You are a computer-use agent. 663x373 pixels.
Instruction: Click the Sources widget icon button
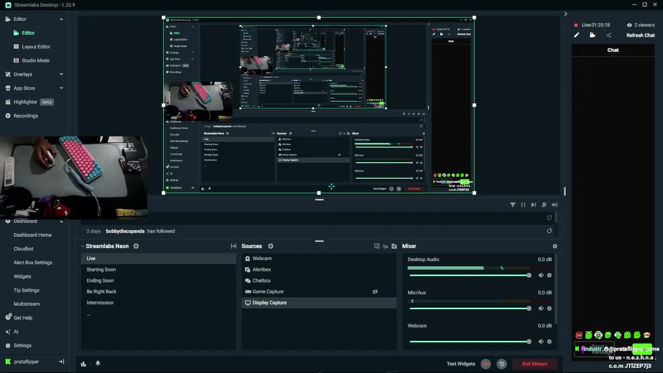377,246
